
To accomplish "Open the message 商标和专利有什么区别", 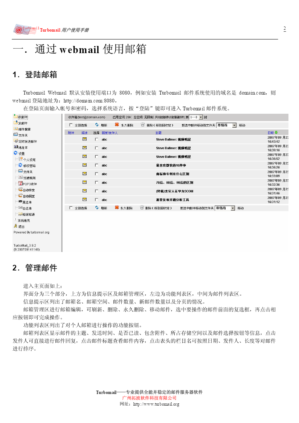I will [x=172, y=174].
